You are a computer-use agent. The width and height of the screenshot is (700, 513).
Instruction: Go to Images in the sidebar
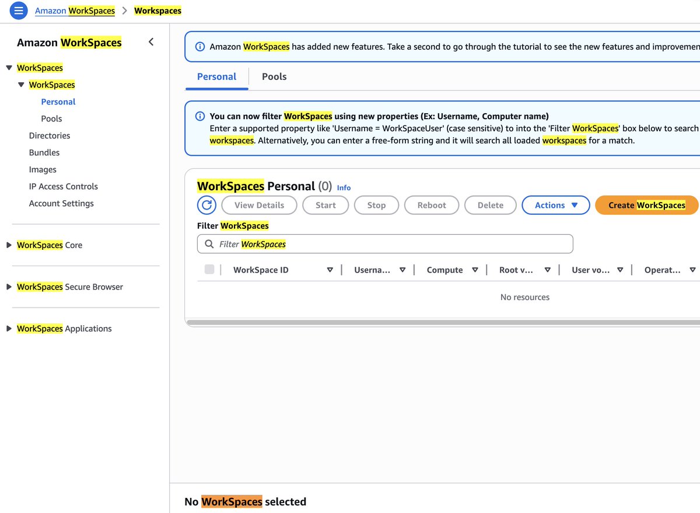point(43,169)
